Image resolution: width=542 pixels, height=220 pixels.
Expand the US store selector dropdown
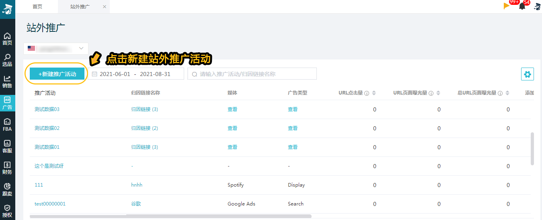pos(56,49)
